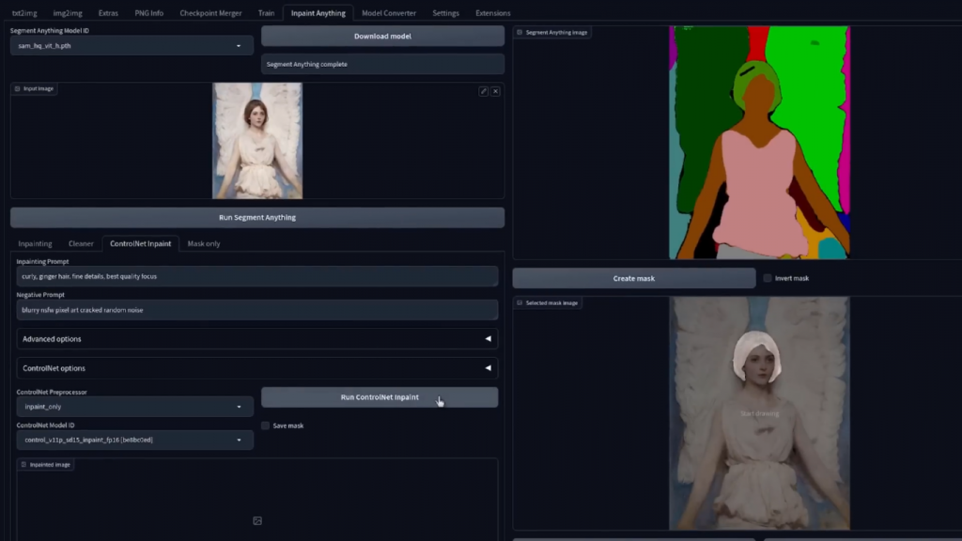The width and height of the screenshot is (962, 541).
Task: Click into the Inpainting Prompt text field
Action: point(256,277)
